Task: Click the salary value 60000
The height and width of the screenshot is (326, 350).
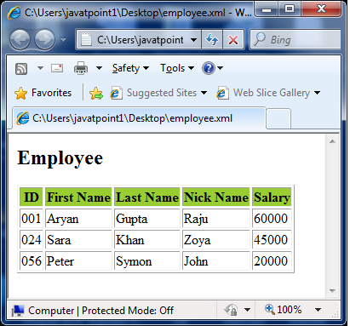Action: [x=271, y=219]
